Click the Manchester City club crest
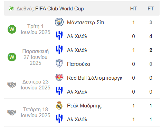This screenshot has height=131, width=161. (x=59, y=22)
